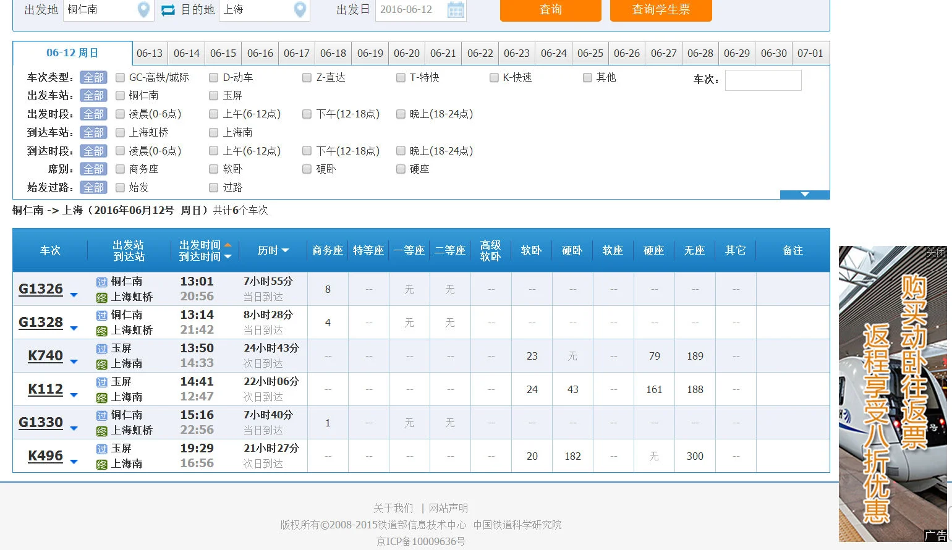Image resolution: width=952 pixels, height=550 pixels.
Task: Click the 出发时间 ascending sort arrow
Action: (228, 243)
